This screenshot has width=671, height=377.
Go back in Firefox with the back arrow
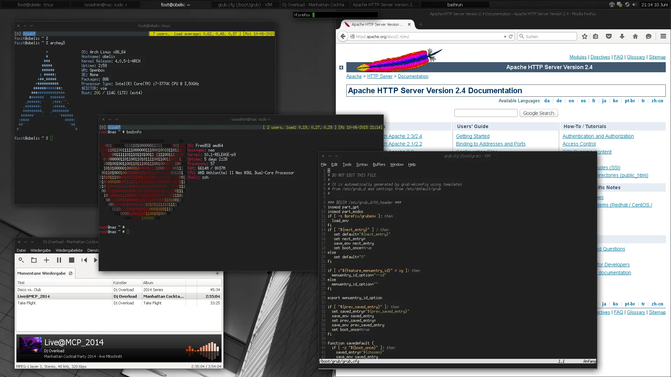click(343, 36)
